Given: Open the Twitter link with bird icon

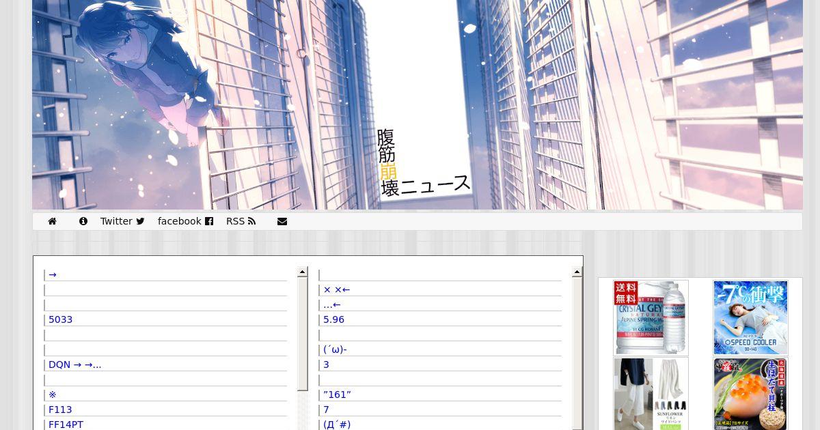Looking at the screenshot, I should (x=122, y=221).
